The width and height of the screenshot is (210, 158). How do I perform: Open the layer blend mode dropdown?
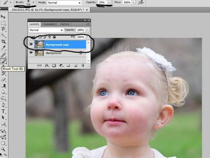click(x=46, y=30)
